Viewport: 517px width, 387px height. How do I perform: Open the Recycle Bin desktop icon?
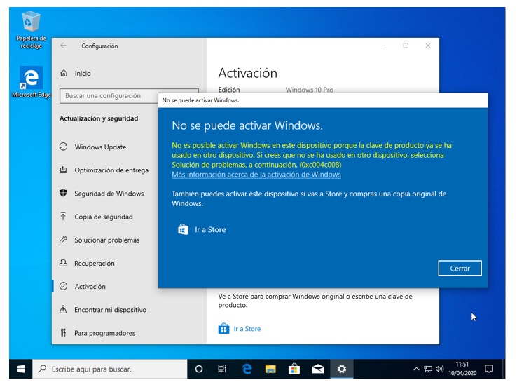coord(31,29)
